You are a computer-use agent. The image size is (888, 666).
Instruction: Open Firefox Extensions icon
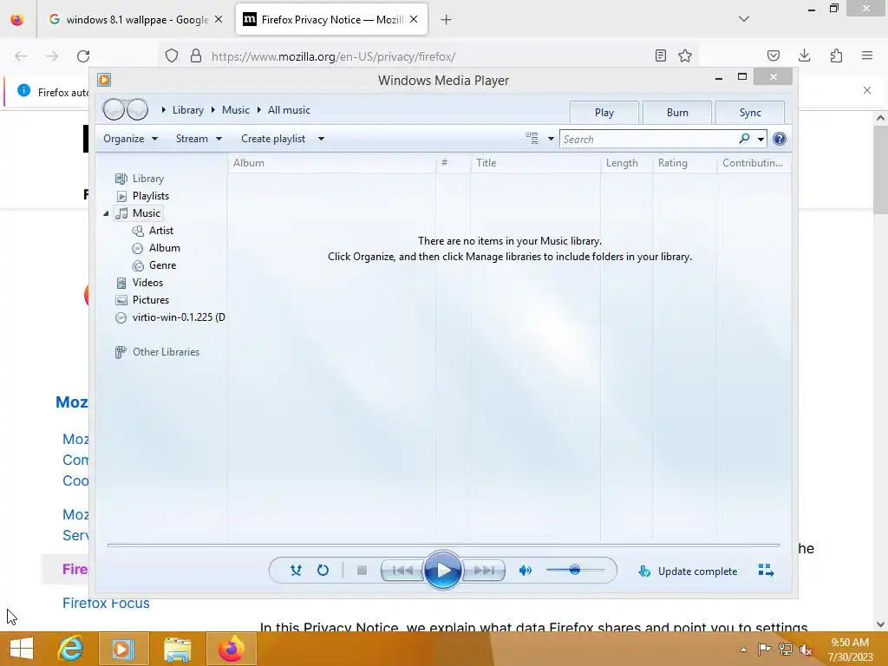tap(836, 55)
